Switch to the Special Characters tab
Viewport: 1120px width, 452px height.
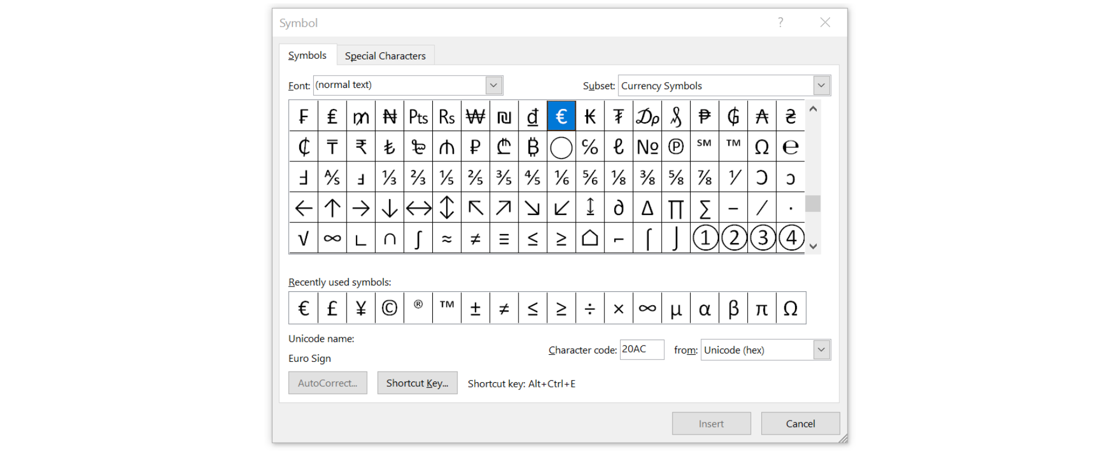tap(385, 56)
